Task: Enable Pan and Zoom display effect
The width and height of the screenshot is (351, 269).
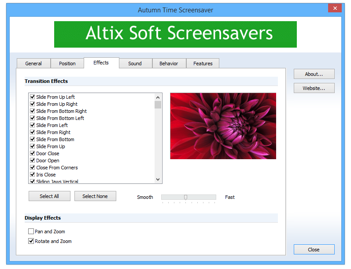Action: point(31,232)
